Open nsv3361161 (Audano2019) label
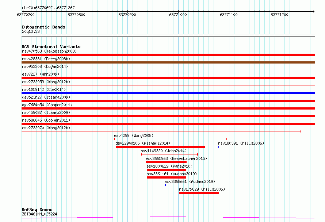Viewport: 325px width, 222px height. click(172, 174)
